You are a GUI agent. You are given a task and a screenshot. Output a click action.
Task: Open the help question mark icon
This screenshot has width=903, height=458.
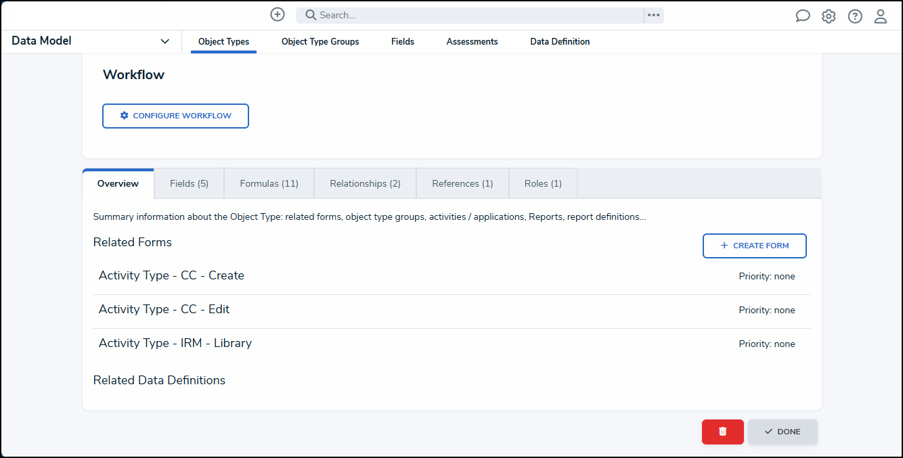click(x=854, y=15)
